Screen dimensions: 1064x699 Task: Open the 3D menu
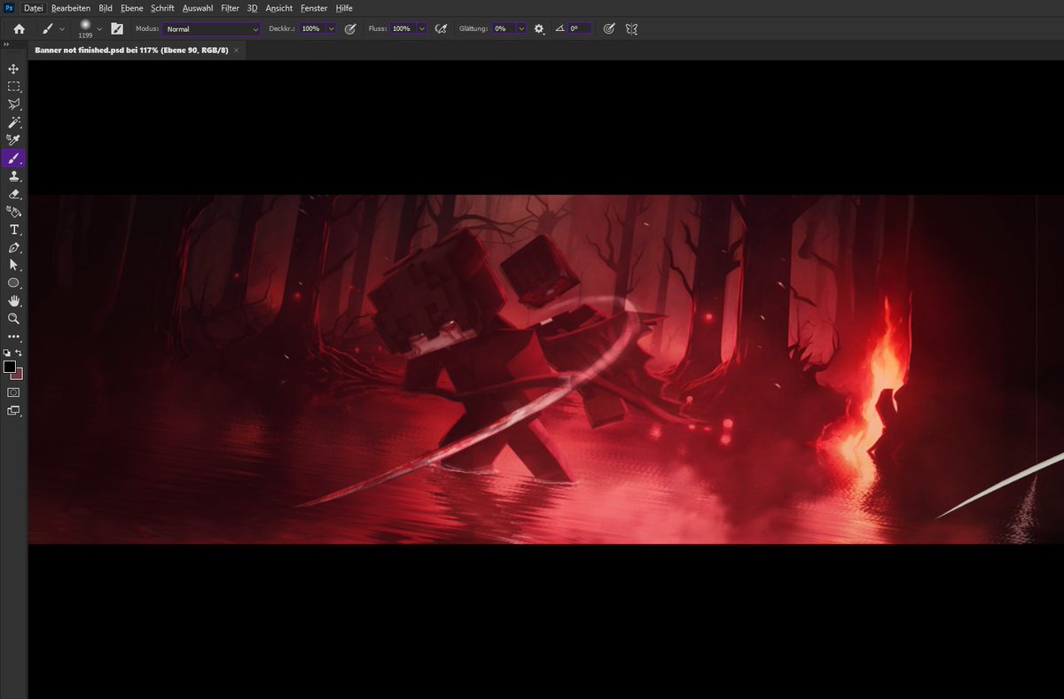click(x=253, y=7)
